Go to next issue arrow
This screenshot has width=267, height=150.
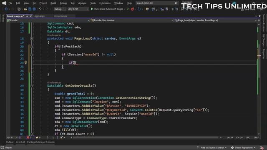(x=53, y=137)
